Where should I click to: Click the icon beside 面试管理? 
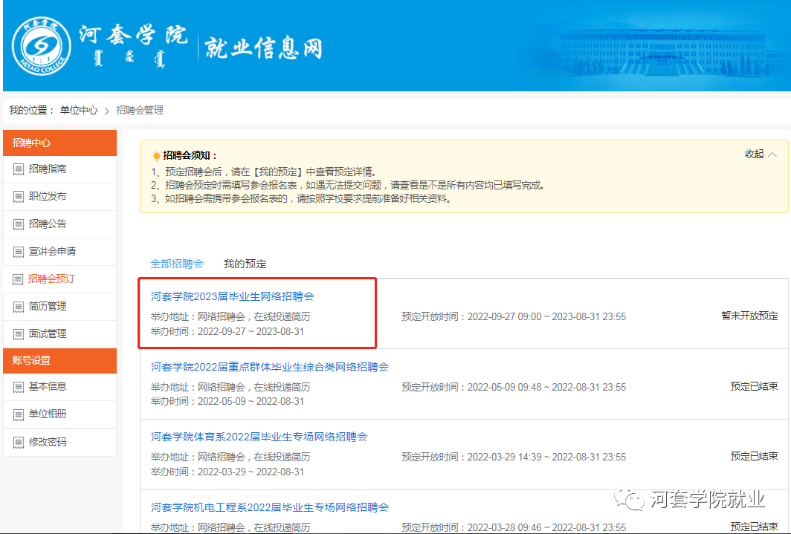[18, 334]
